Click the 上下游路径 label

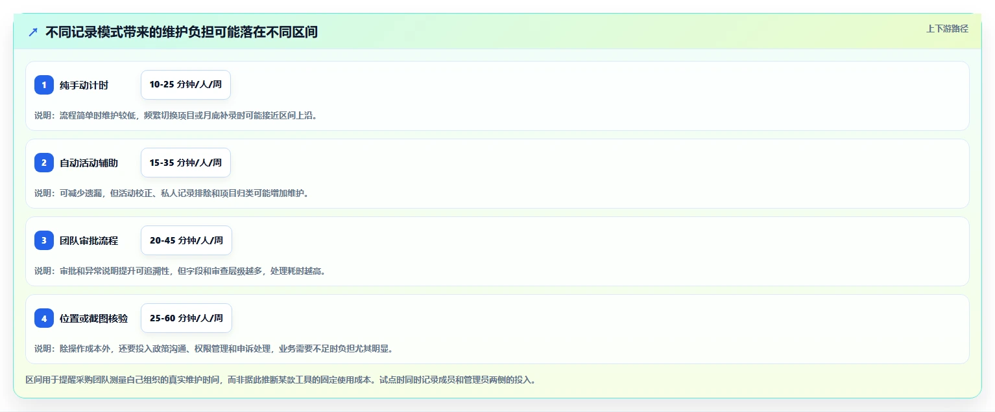tap(947, 29)
